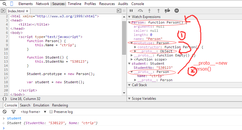Open the Elements panel tab

[x=26, y=4]
